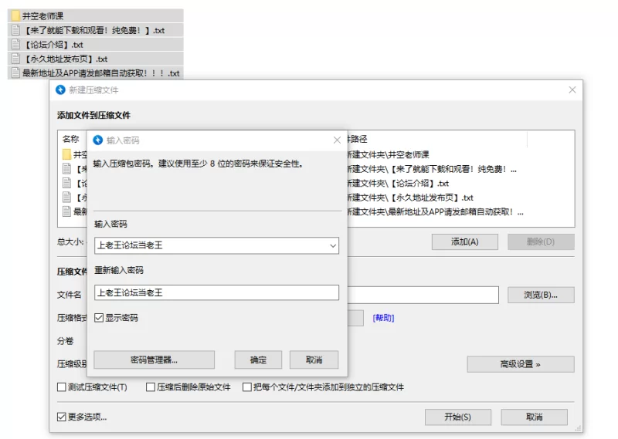
Task: Open the password history dropdown arrow
Action: pyautogui.click(x=333, y=245)
